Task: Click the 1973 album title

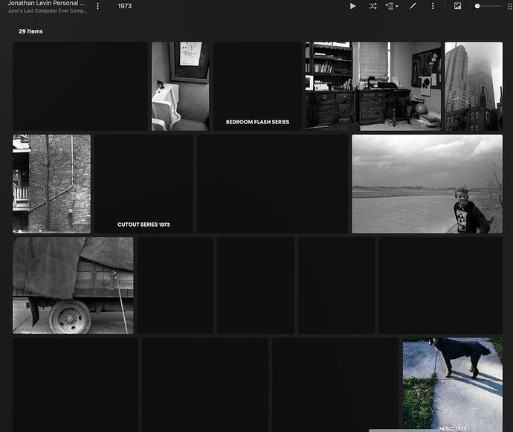Action: tap(125, 6)
